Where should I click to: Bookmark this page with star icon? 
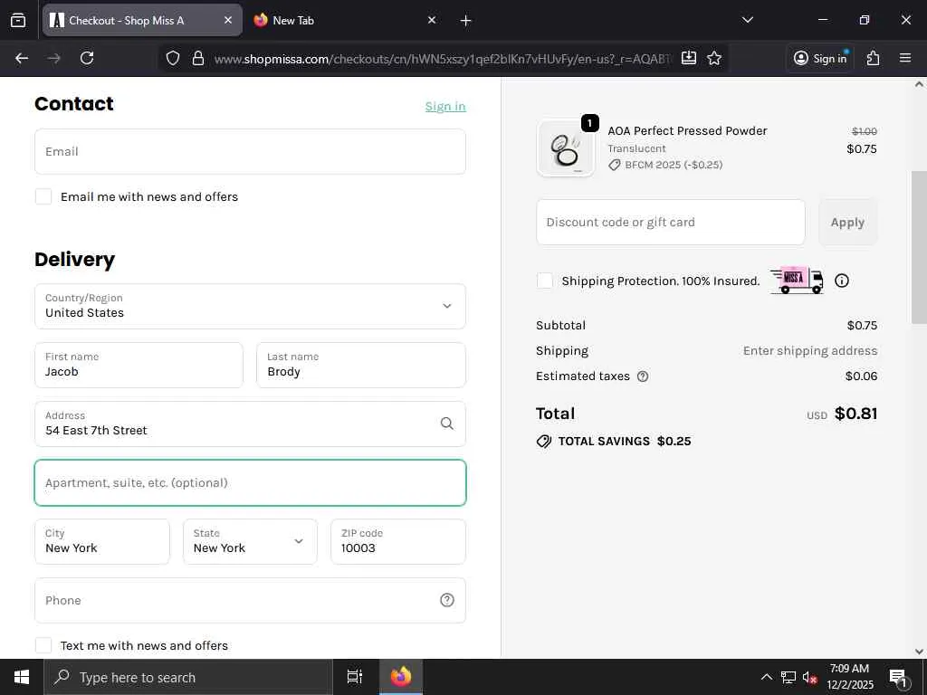coord(714,58)
